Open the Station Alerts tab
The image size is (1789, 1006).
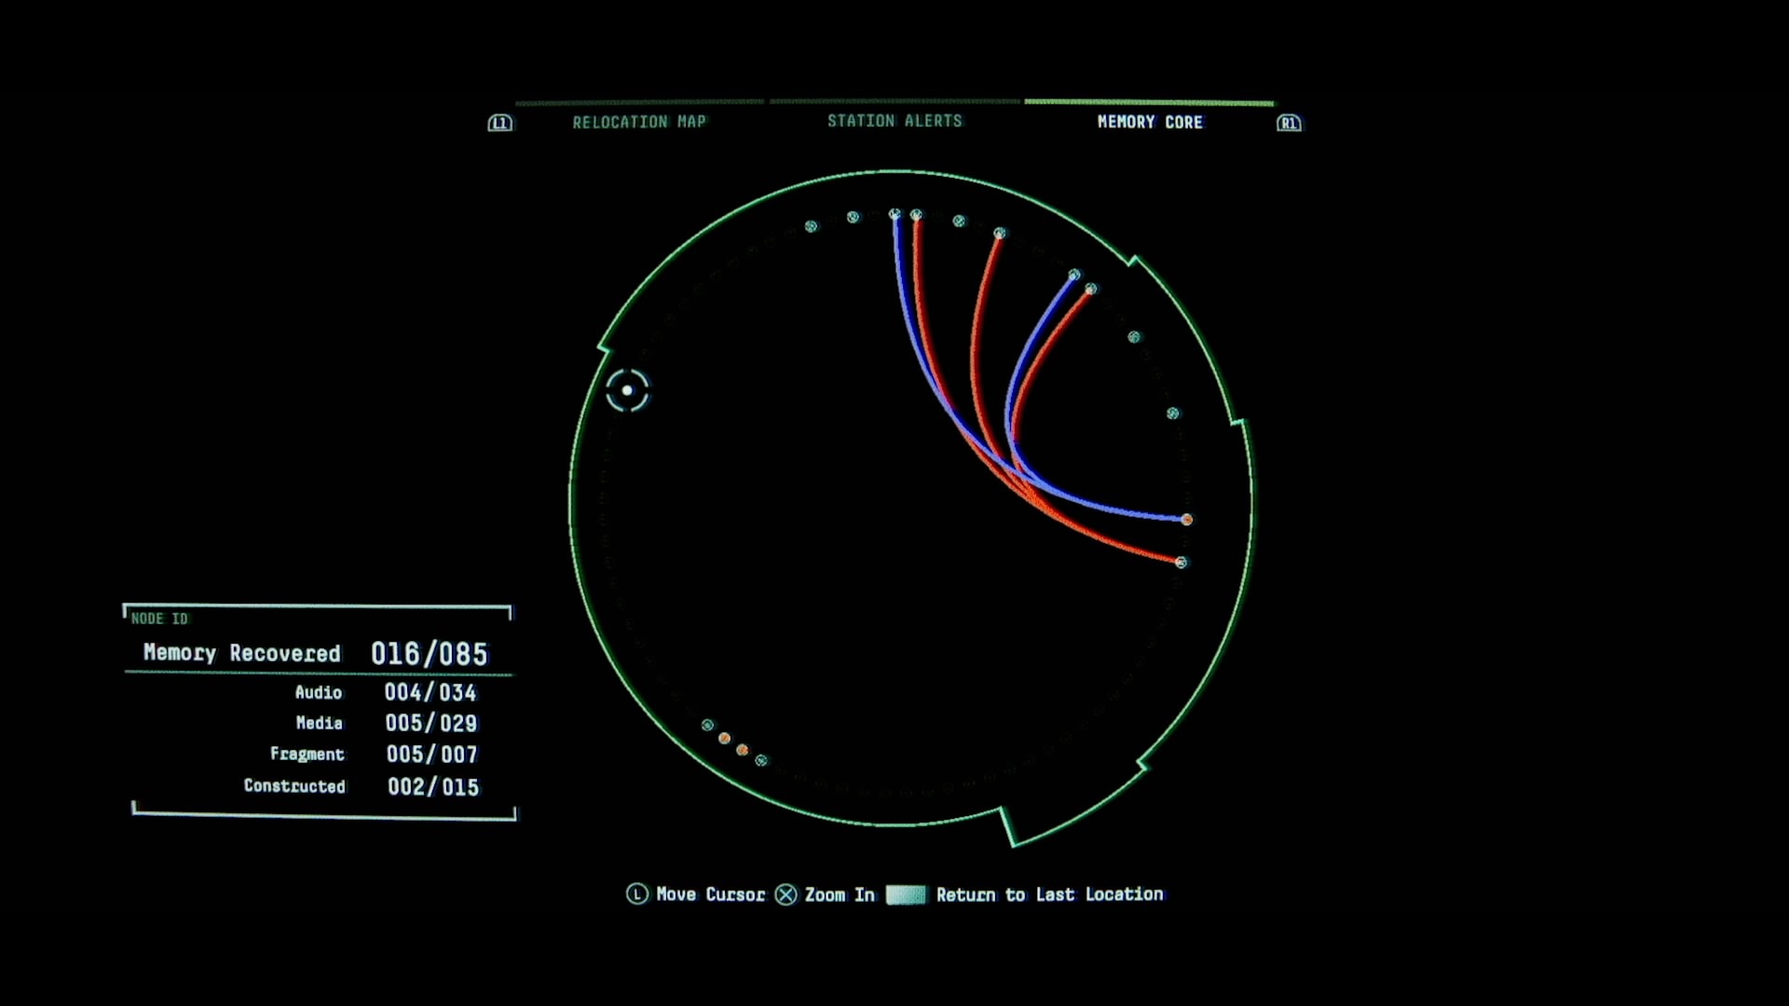point(894,121)
